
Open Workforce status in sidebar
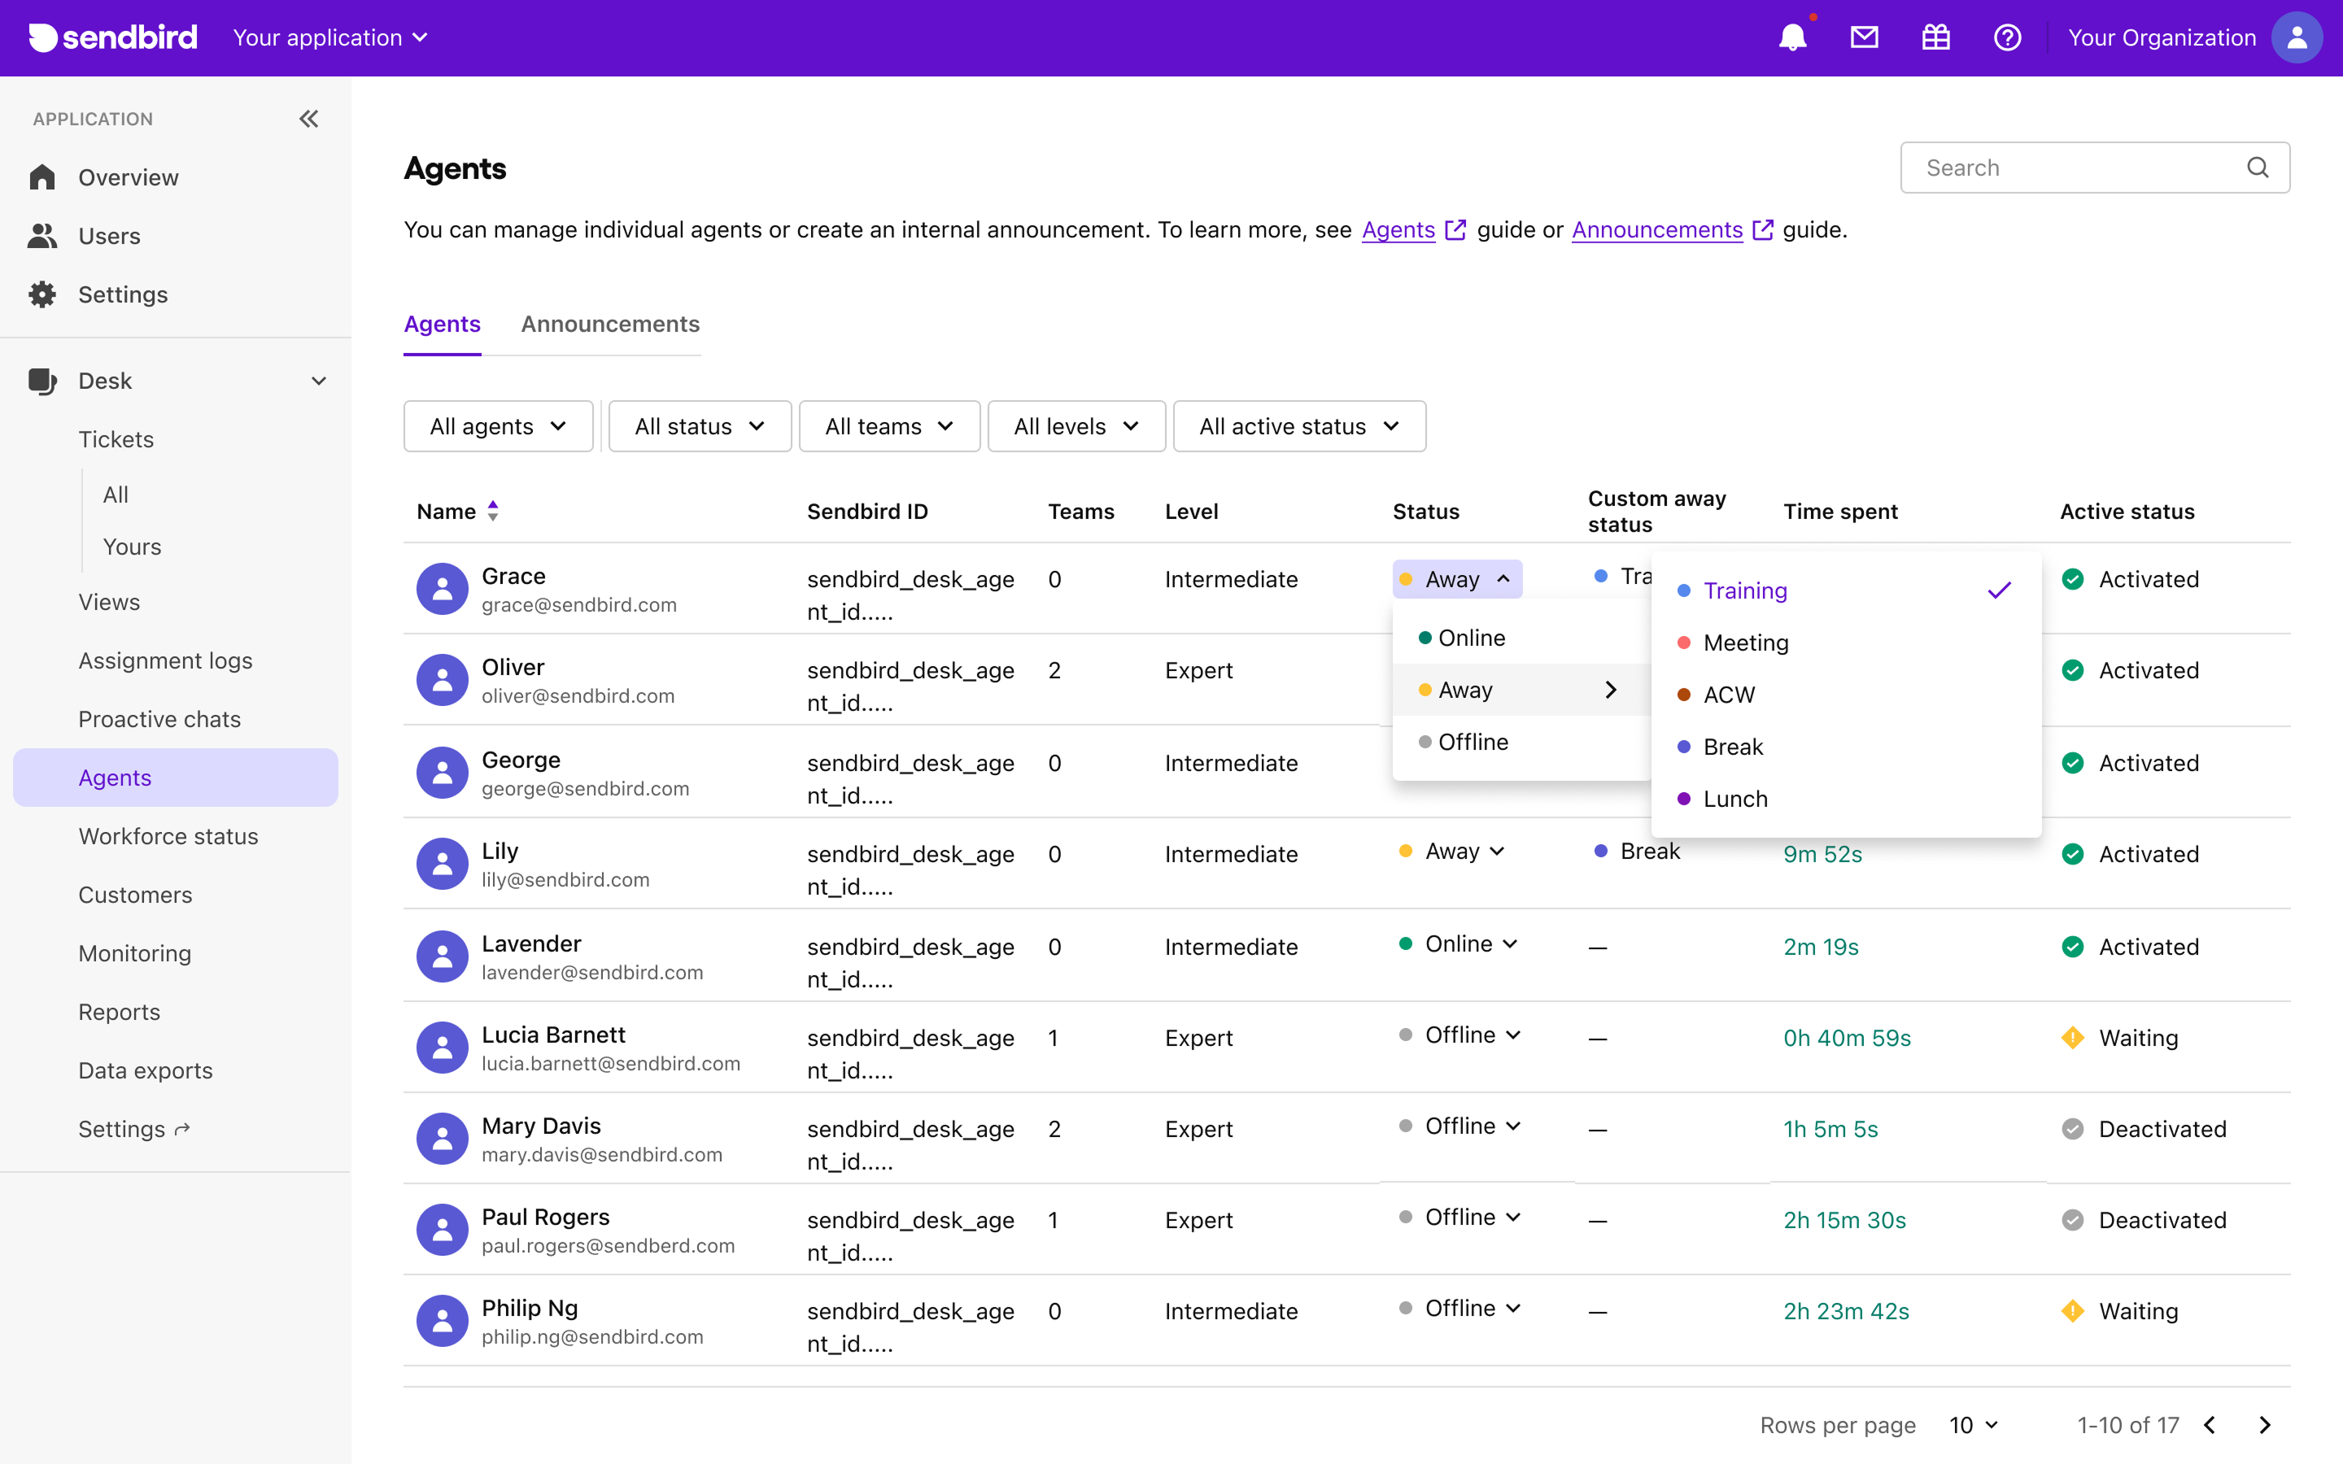tap(168, 837)
